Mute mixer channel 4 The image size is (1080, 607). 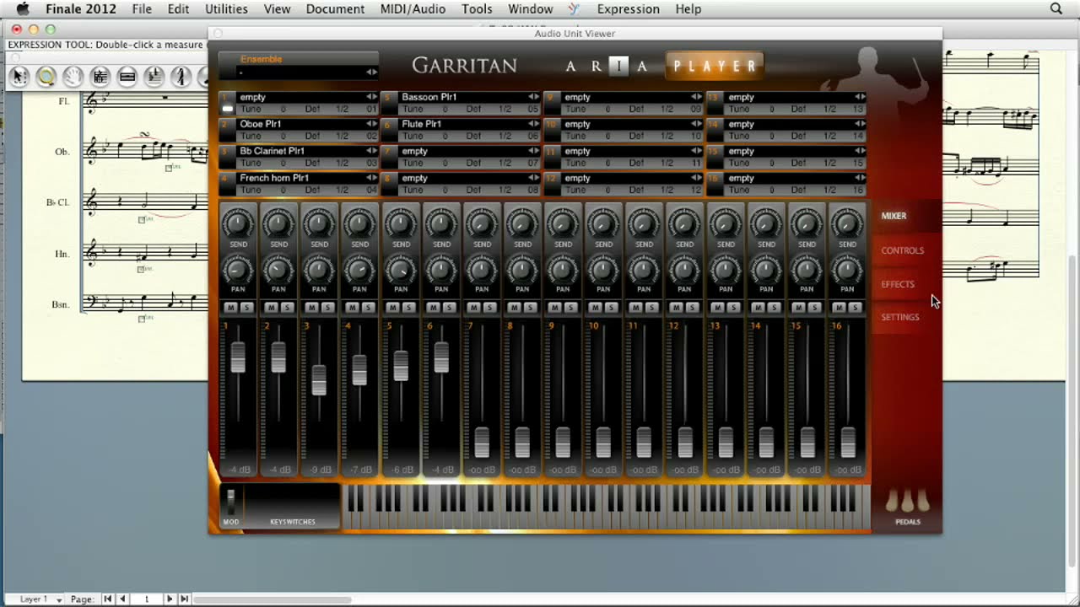352,308
